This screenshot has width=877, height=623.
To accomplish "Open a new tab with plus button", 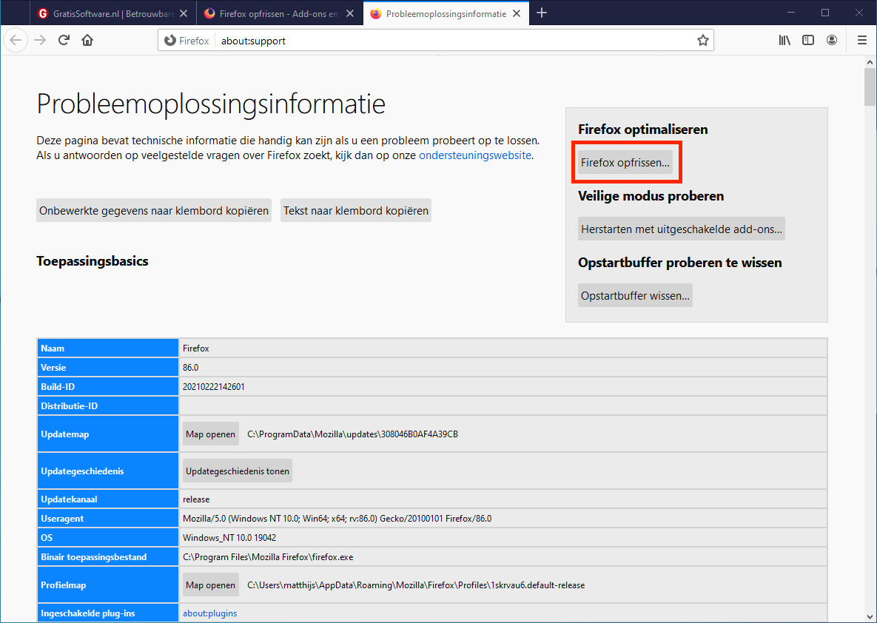I will pyautogui.click(x=542, y=13).
